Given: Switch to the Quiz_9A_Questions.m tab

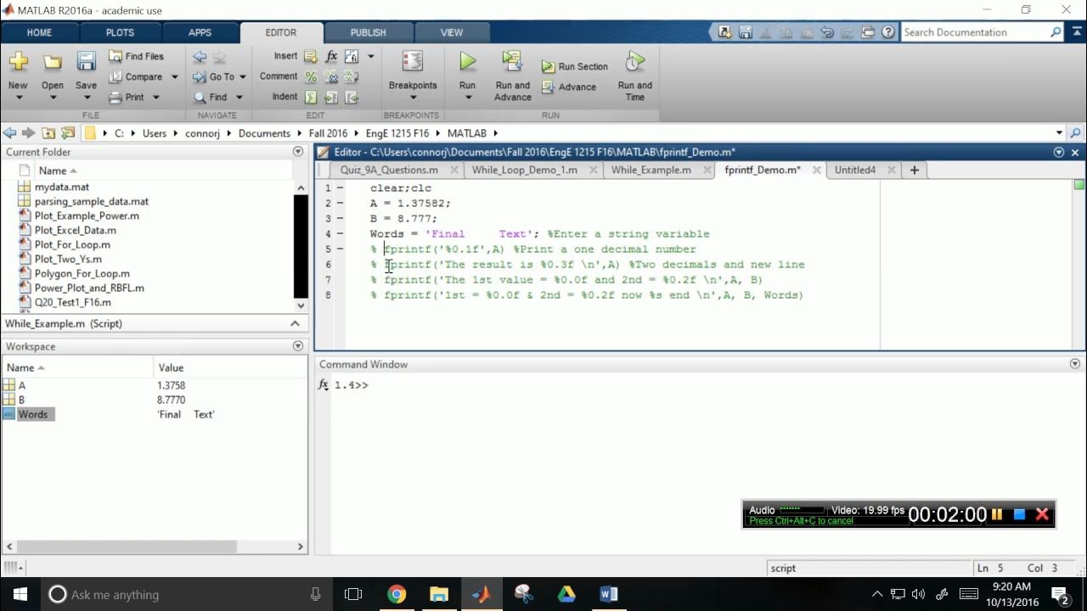Looking at the screenshot, I should (389, 170).
